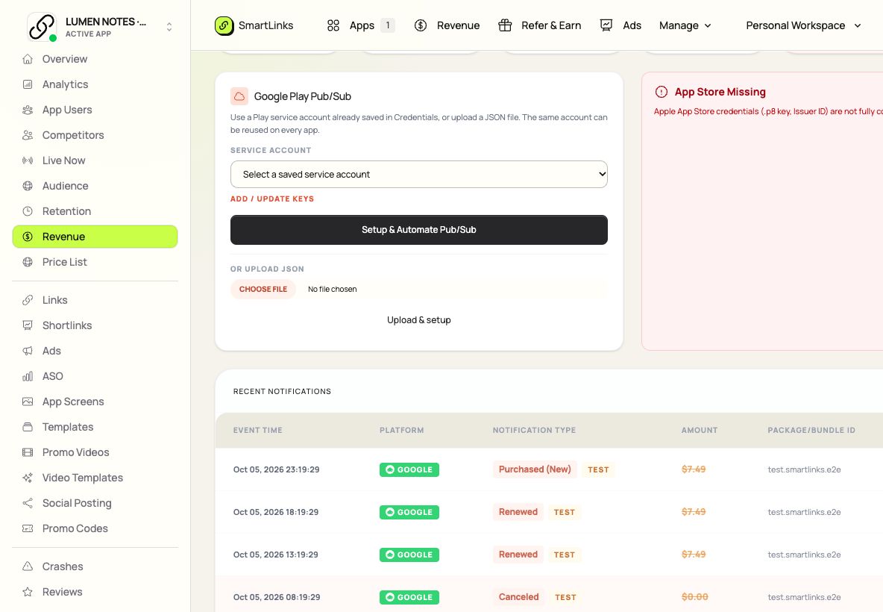Click the Crashes warning triangle icon
Viewport: 883px width, 612px height.
(28, 567)
